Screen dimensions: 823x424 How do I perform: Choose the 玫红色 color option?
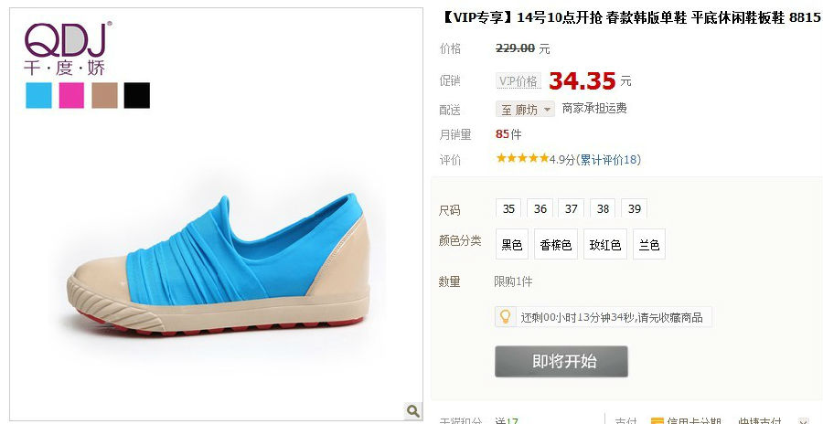click(605, 245)
